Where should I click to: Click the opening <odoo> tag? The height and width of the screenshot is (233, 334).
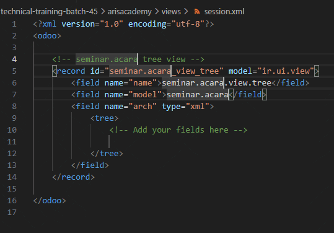point(47,36)
